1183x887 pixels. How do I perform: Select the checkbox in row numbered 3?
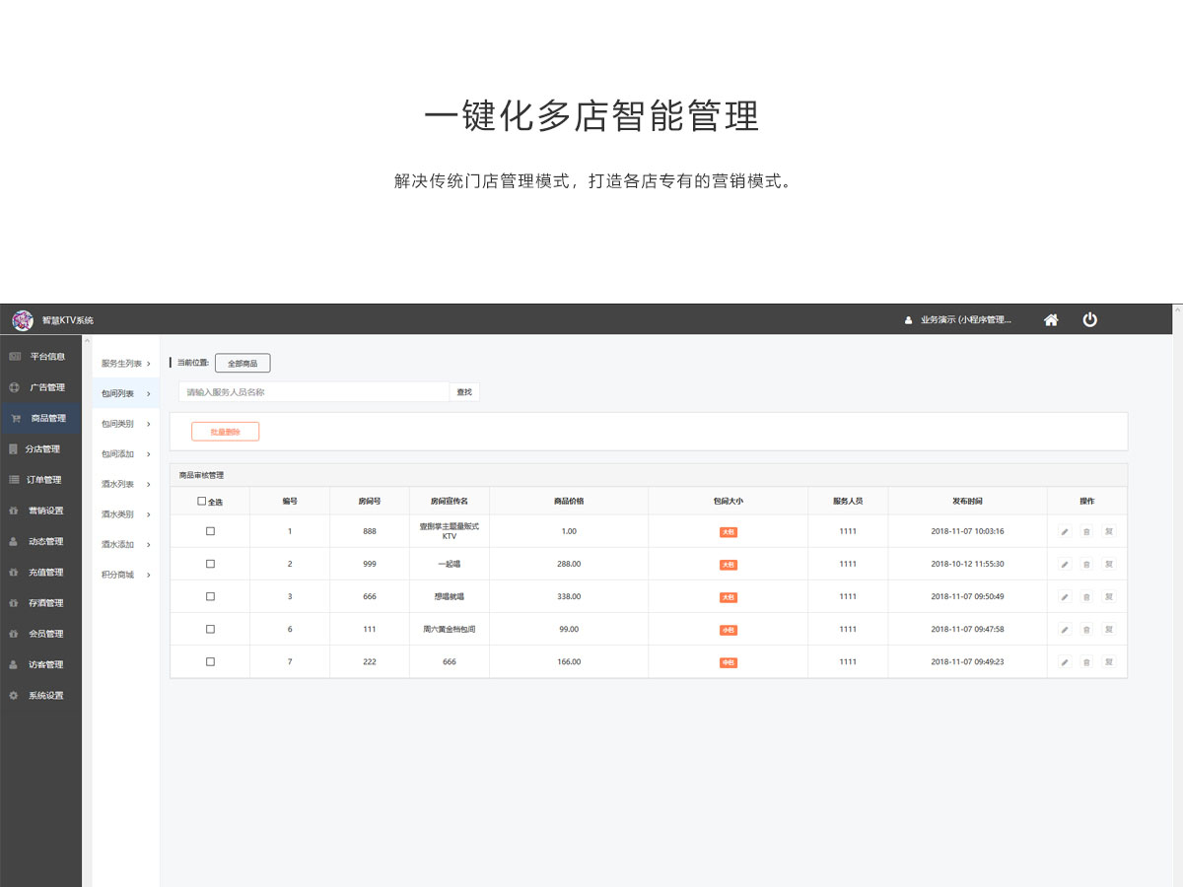[x=210, y=596]
